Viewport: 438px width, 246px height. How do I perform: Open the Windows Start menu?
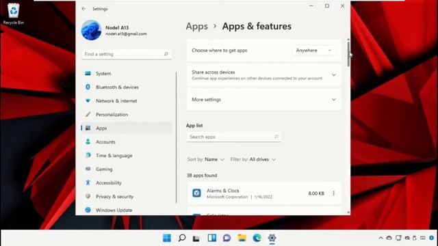(167, 238)
